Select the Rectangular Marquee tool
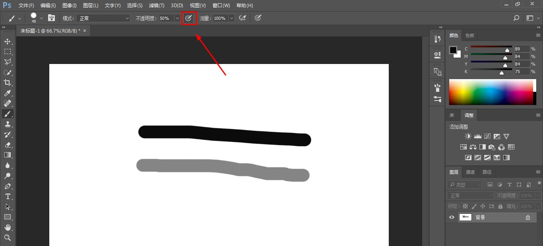Screen dimensions: 543x246 8,52
